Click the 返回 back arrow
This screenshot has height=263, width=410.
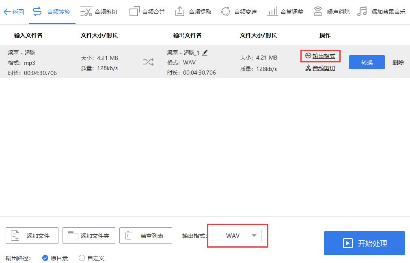[x=13, y=11]
